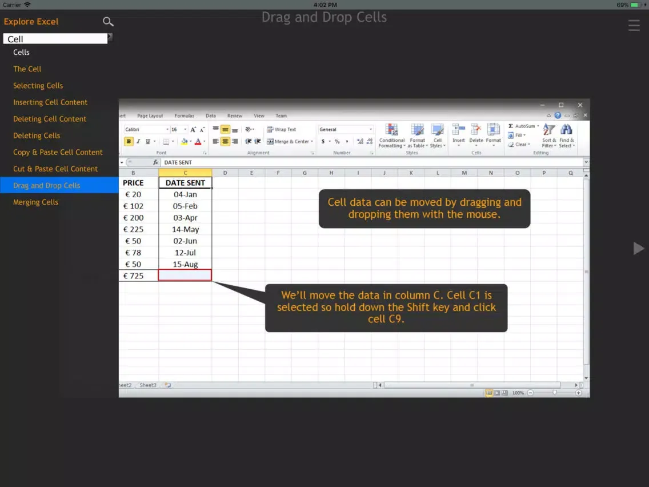Click the Decrease Indent icon
The image size is (649, 487).
tap(249, 141)
